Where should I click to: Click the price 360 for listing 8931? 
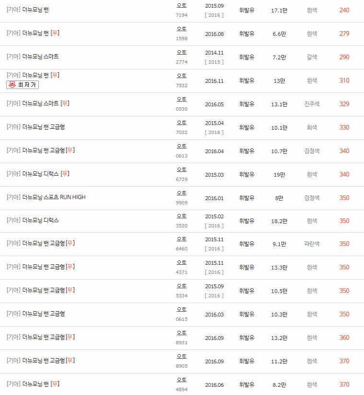[344, 338]
